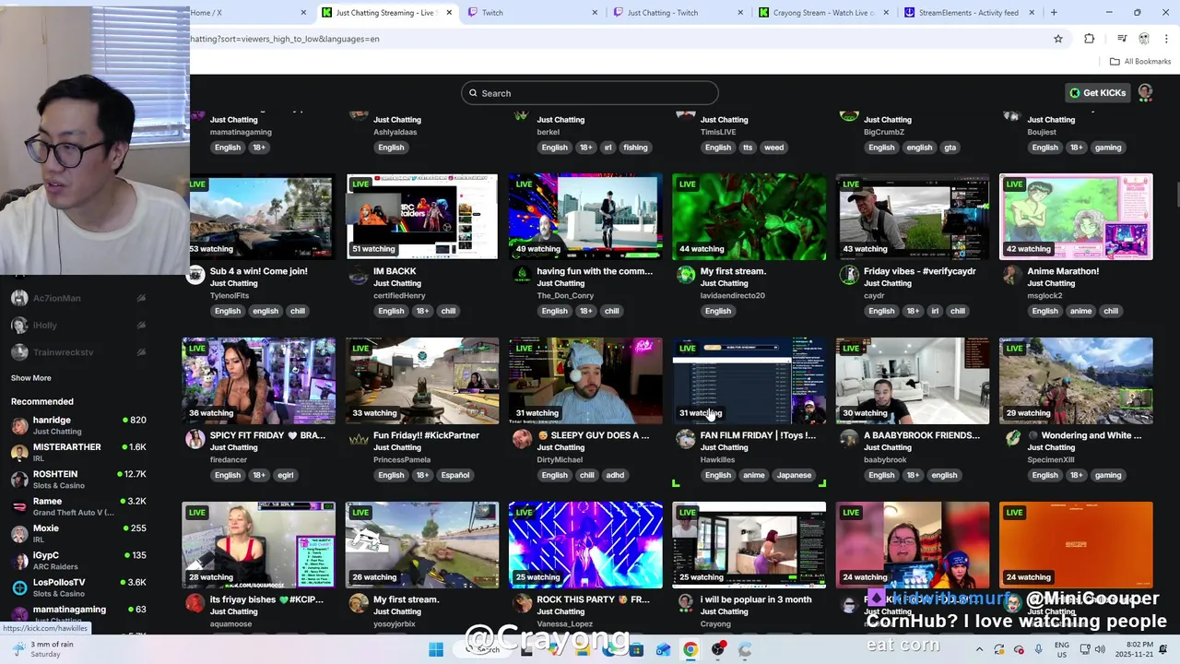Click Hawkiles channel avatar

[686, 439]
